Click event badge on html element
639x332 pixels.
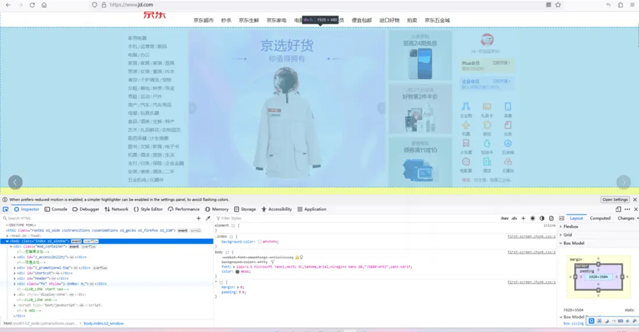tap(183, 231)
